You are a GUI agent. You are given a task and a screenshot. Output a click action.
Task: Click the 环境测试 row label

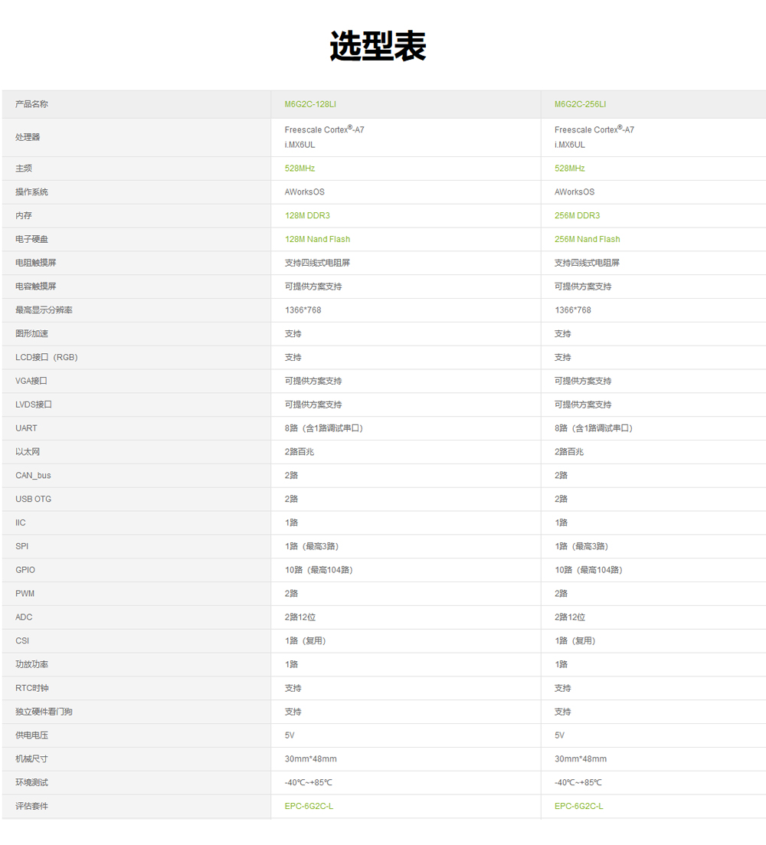[31, 783]
